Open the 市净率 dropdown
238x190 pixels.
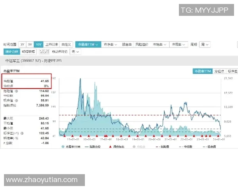tap(110, 44)
